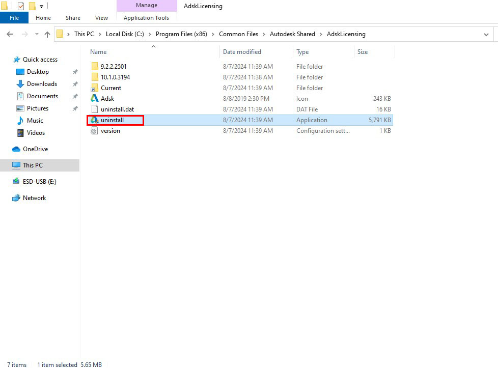Image resolution: width=498 pixels, height=368 pixels.
Task: Open the Customize Quick Access Toolbar dropdown
Action: pyautogui.click(x=41, y=6)
